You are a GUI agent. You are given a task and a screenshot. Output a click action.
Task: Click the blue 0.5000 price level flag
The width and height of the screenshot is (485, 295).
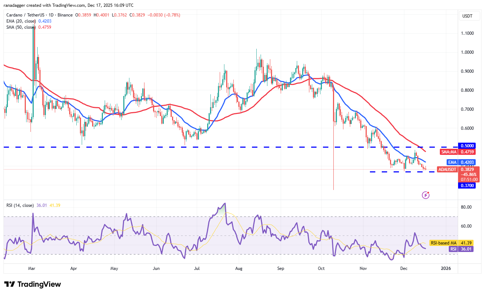(467, 146)
